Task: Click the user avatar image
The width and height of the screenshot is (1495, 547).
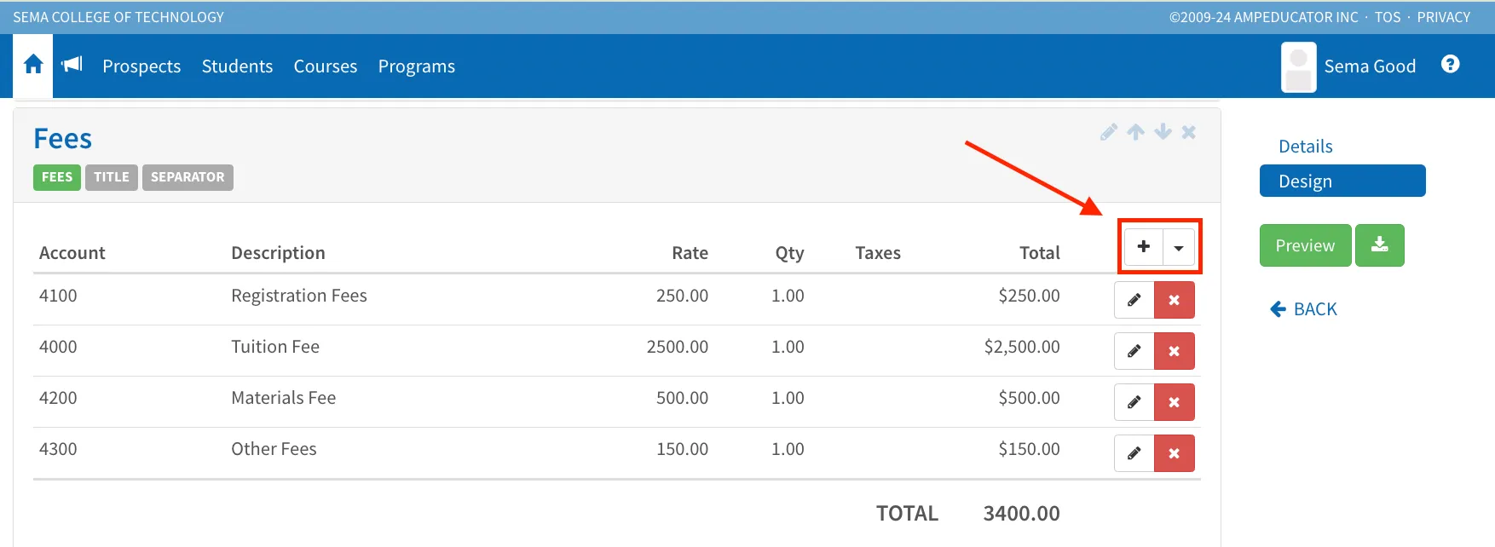Action: point(1298,67)
